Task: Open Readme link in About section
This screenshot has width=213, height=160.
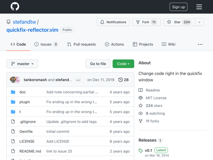Action: 153,90
